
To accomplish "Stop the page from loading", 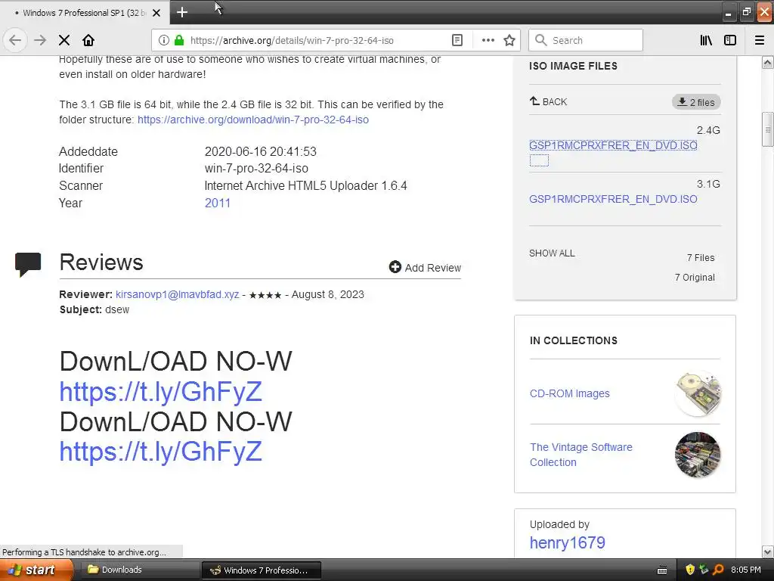I will (64, 41).
